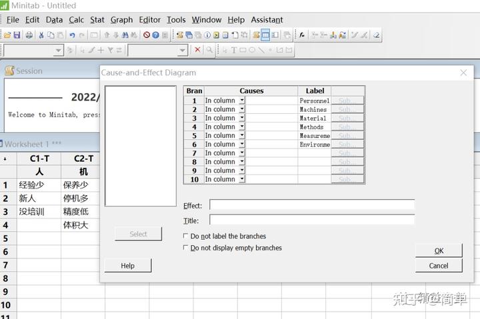The height and width of the screenshot is (319, 480).
Task: Open the Editor menu
Action: (x=150, y=20)
